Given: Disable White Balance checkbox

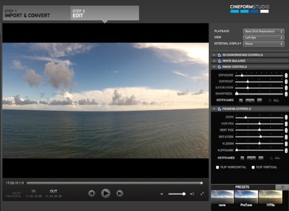Looking at the screenshot, I should point(220,61).
